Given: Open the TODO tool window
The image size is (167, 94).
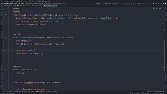Looking at the screenshot, I should tap(10, 91).
